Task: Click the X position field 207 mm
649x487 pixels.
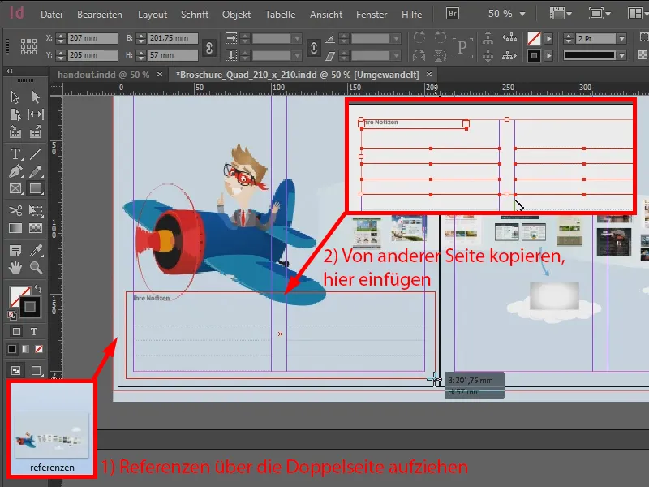Action: [92, 38]
